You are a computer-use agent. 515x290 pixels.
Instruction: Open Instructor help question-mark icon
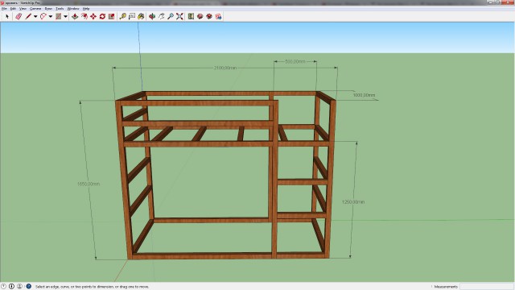(29, 287)
